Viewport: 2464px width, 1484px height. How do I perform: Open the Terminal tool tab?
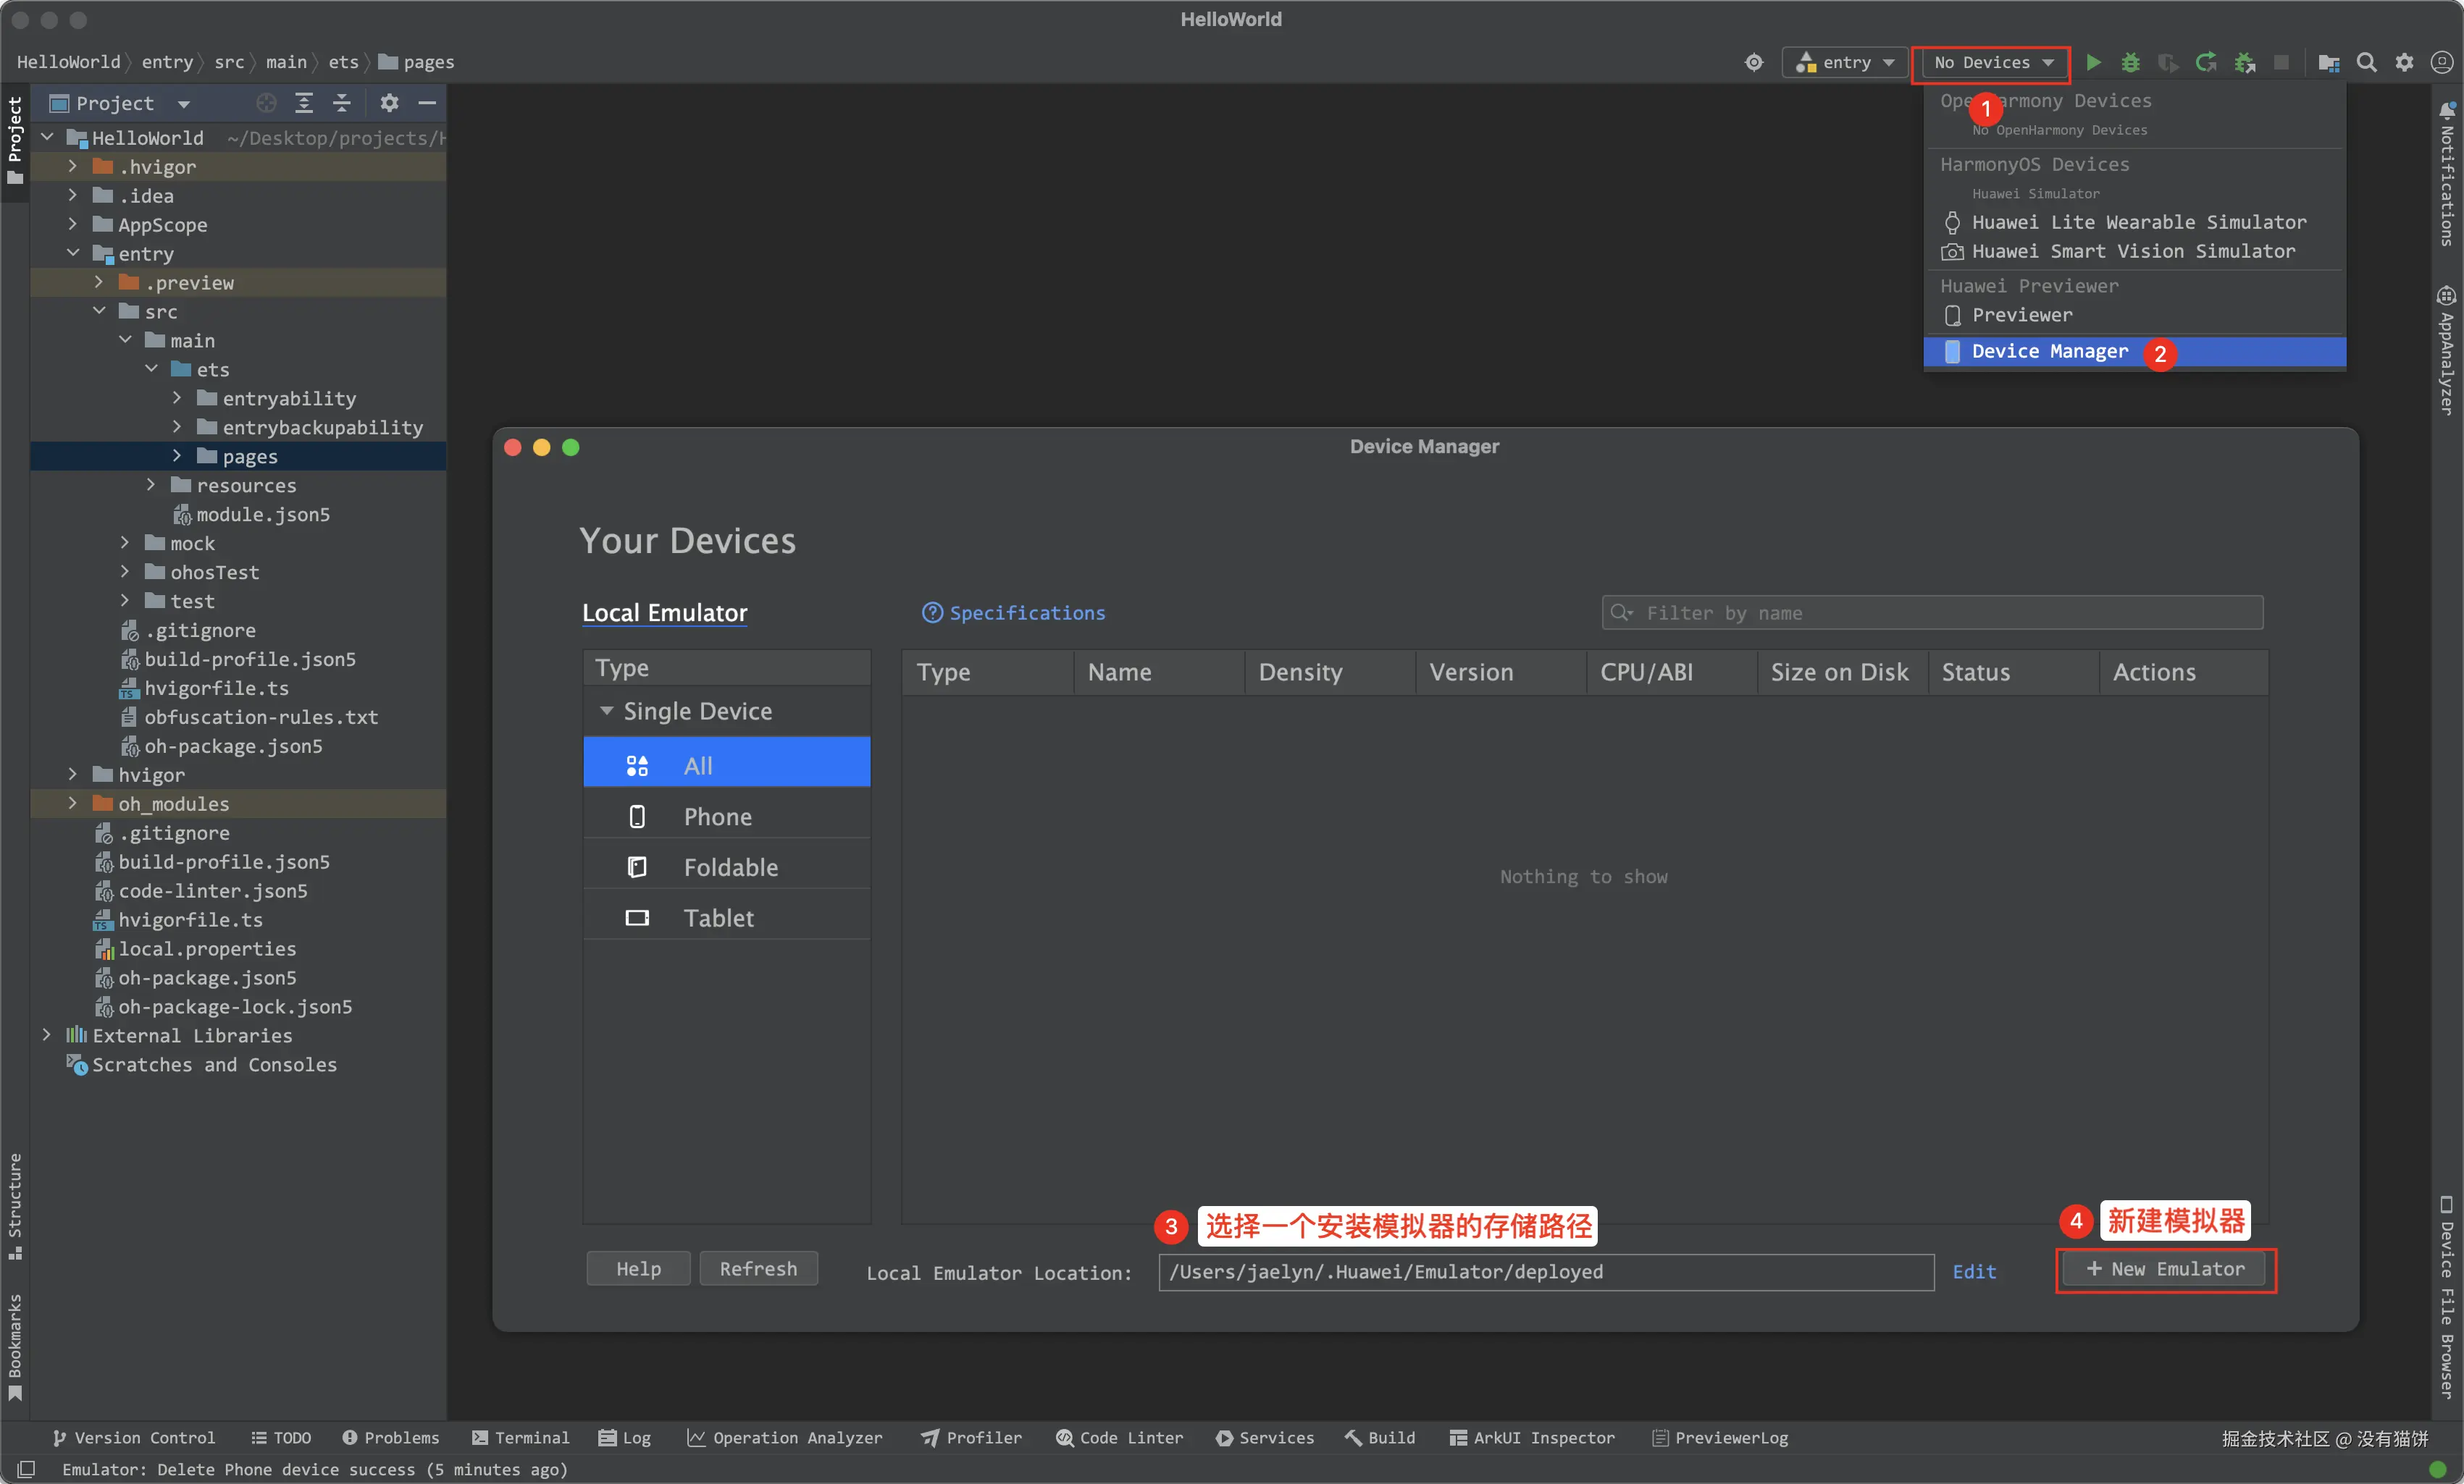pyautogui.click(x=520, y=1437)
